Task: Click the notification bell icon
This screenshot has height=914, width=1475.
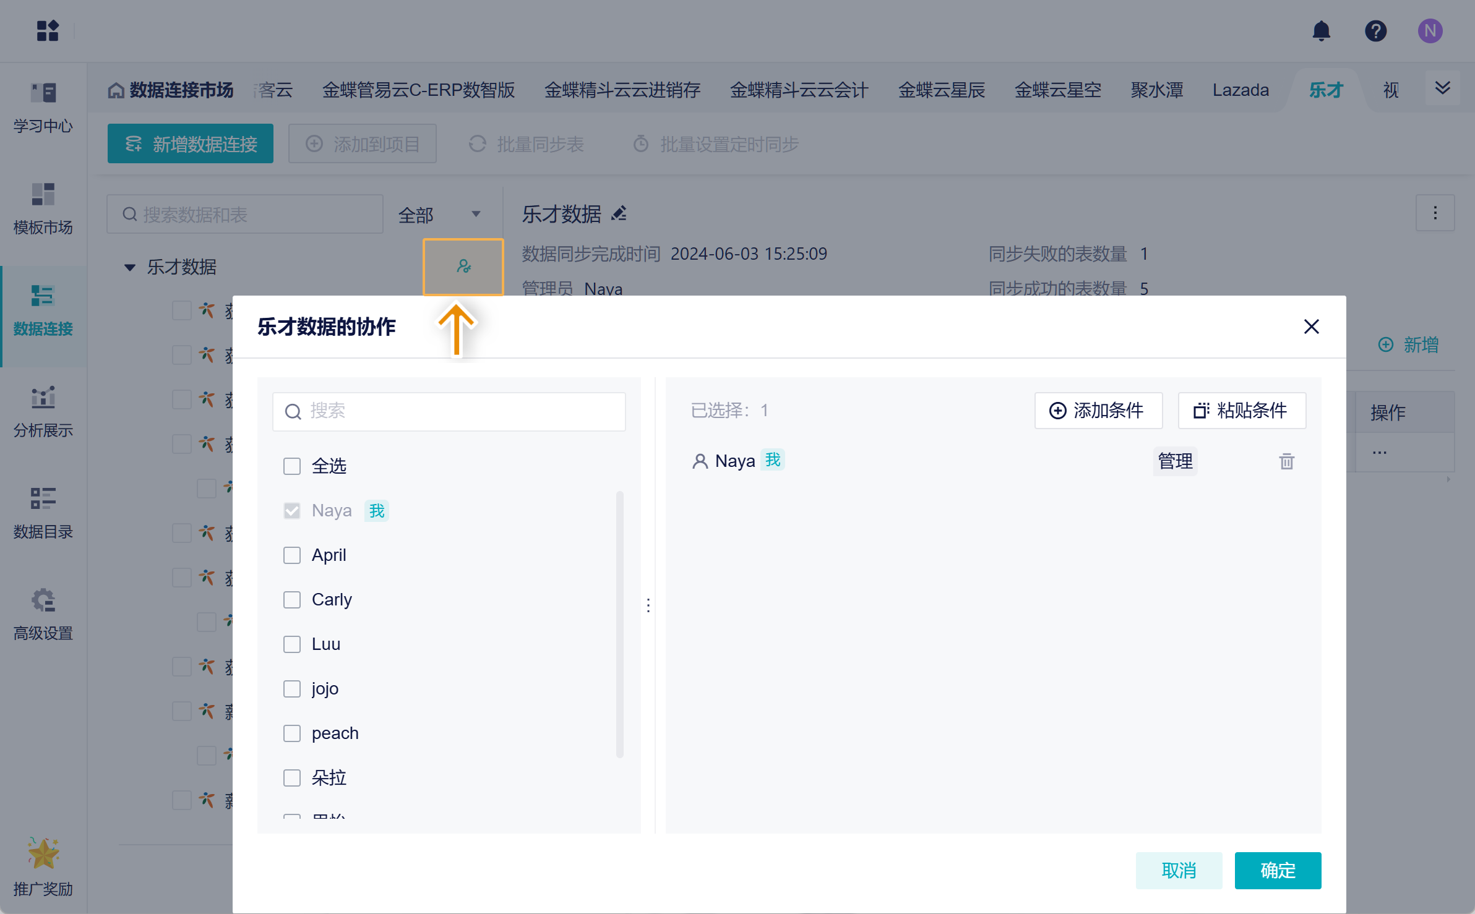Action: (1321, 31)
